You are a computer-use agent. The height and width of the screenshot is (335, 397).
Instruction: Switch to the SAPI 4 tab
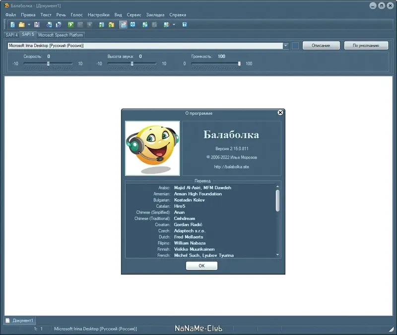pos(11,35)
